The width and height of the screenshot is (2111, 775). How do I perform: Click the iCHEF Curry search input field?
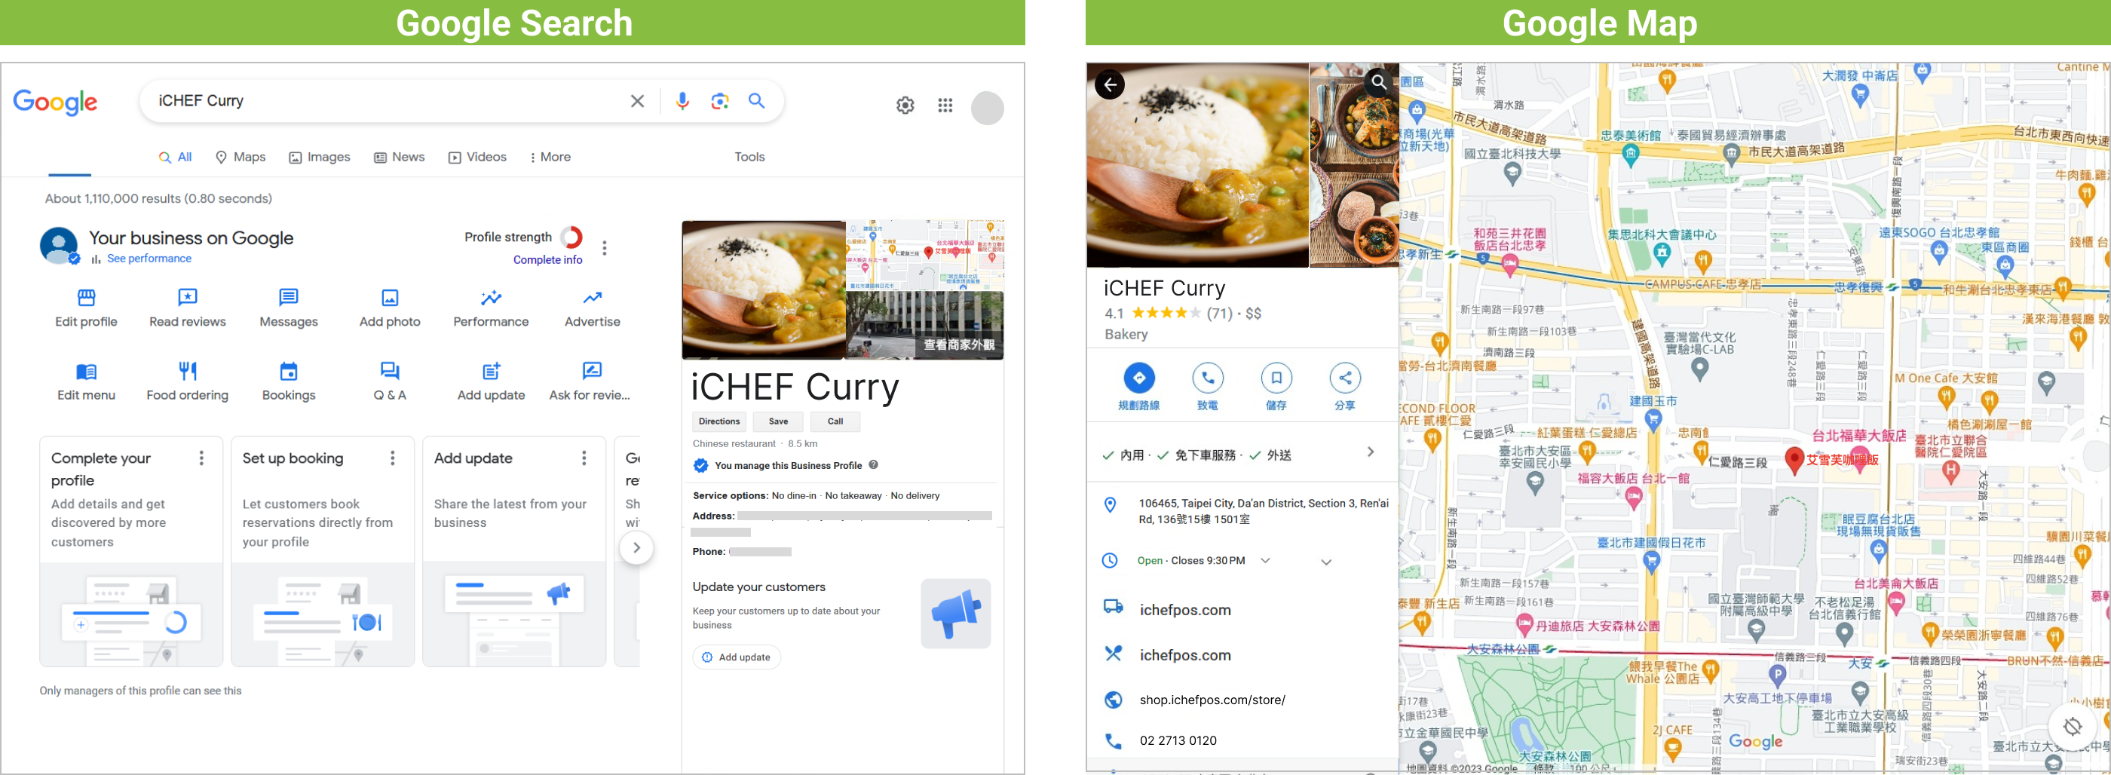coord(385,101)
